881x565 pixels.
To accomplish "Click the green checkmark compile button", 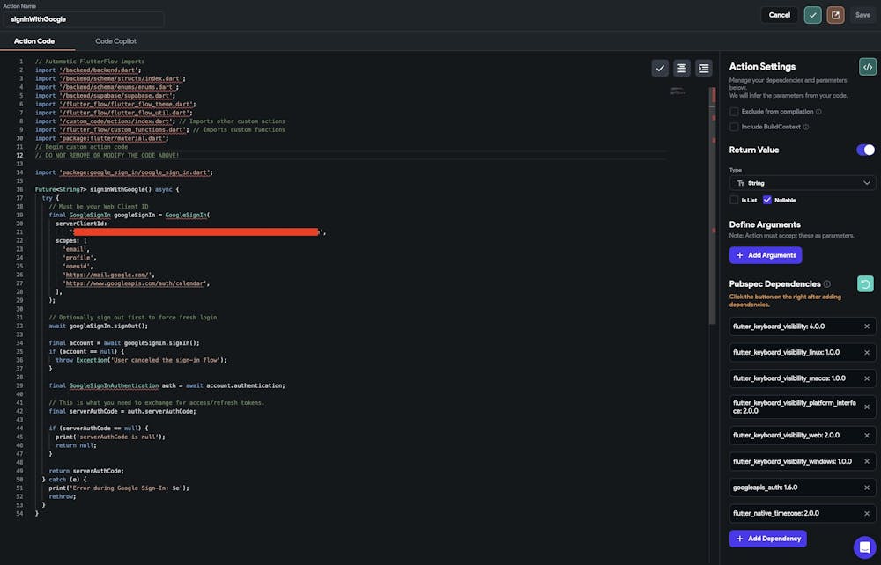I will point(812,15).
